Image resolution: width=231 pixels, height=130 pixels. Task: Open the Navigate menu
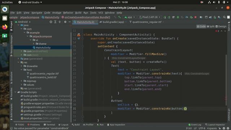click(37, 13)
